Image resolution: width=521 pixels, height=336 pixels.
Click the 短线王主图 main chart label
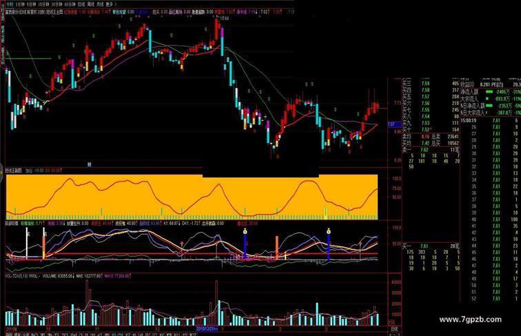(x=54, y=12)
